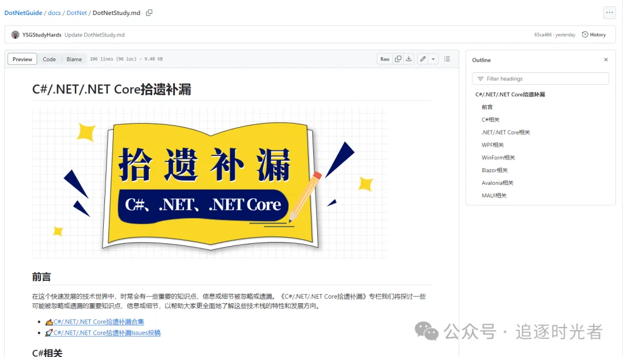Focus the Filter headings input
The width and height of the screenshot is (623, 357).
coord(541,79)
